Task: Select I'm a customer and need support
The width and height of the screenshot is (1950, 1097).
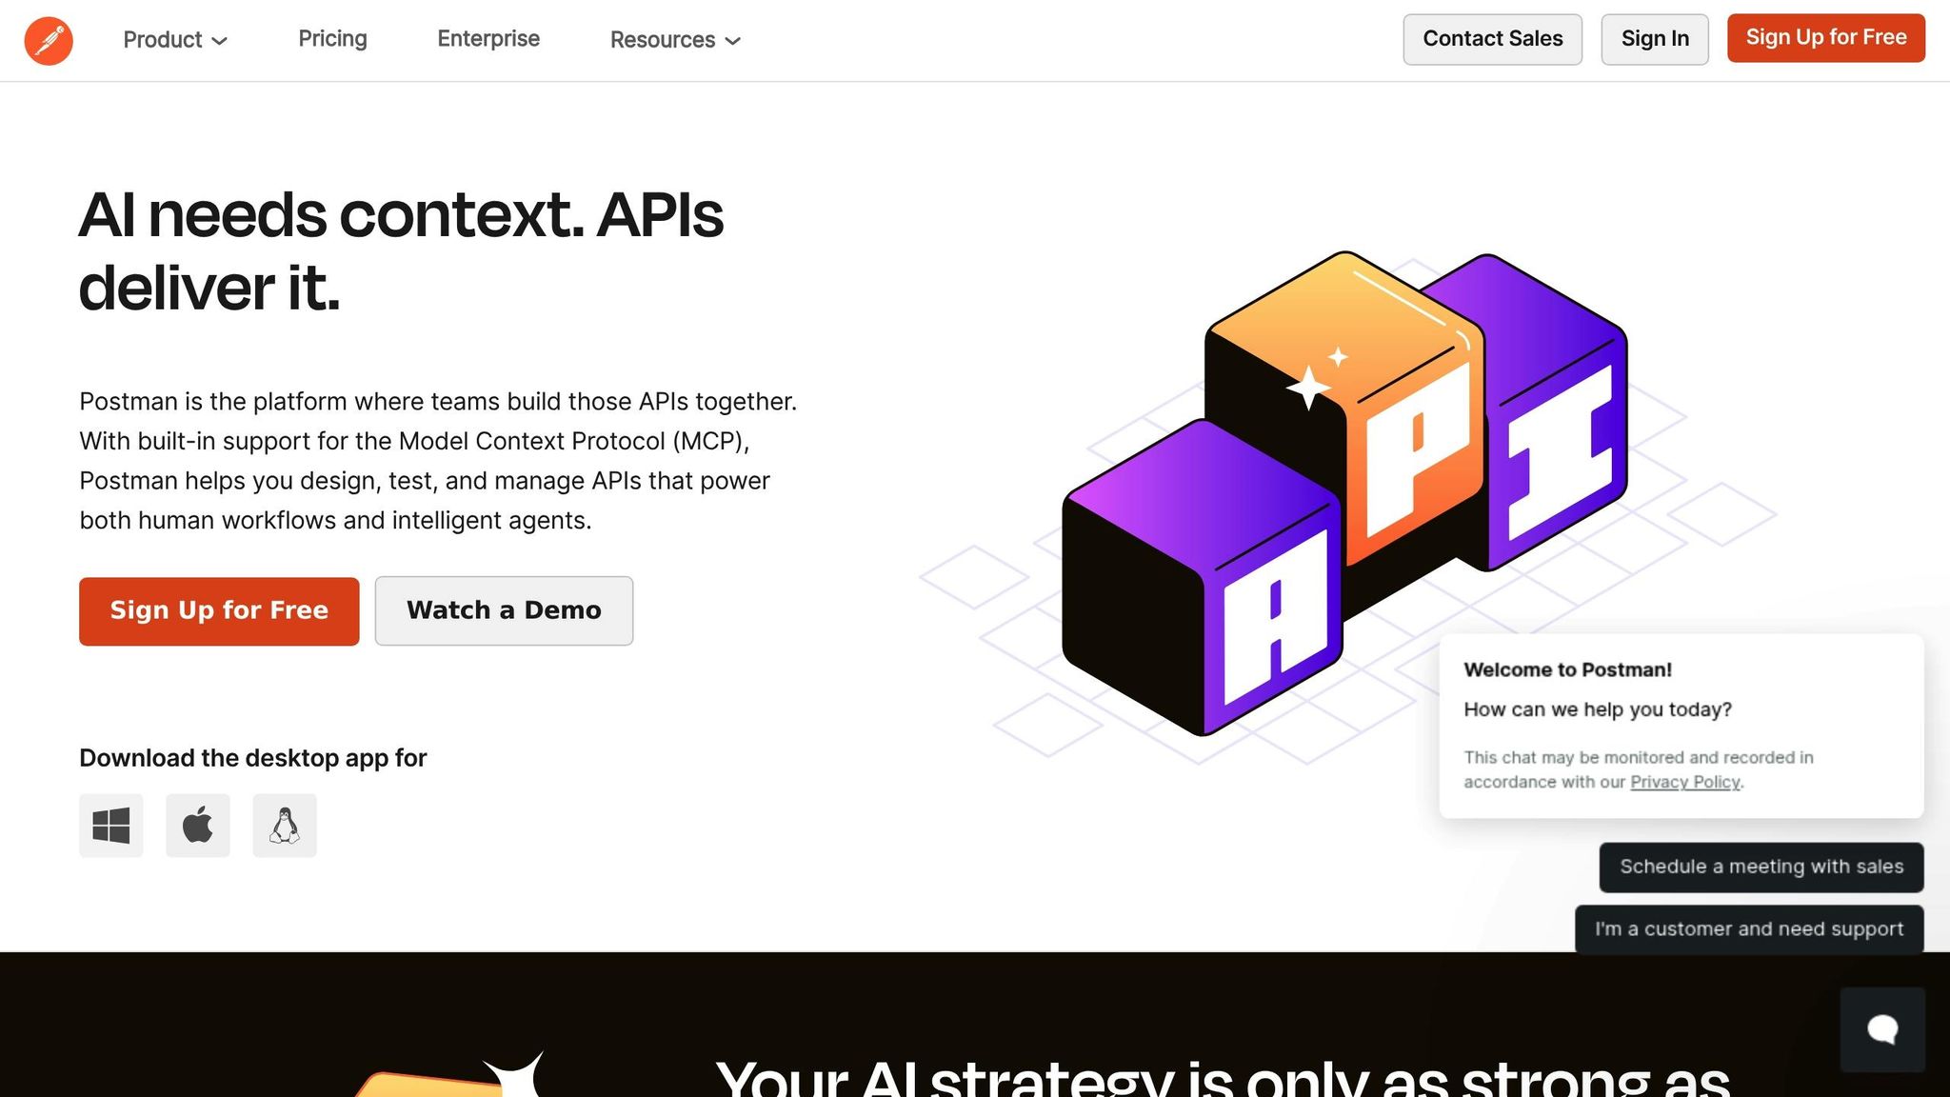Action: 1749,929
